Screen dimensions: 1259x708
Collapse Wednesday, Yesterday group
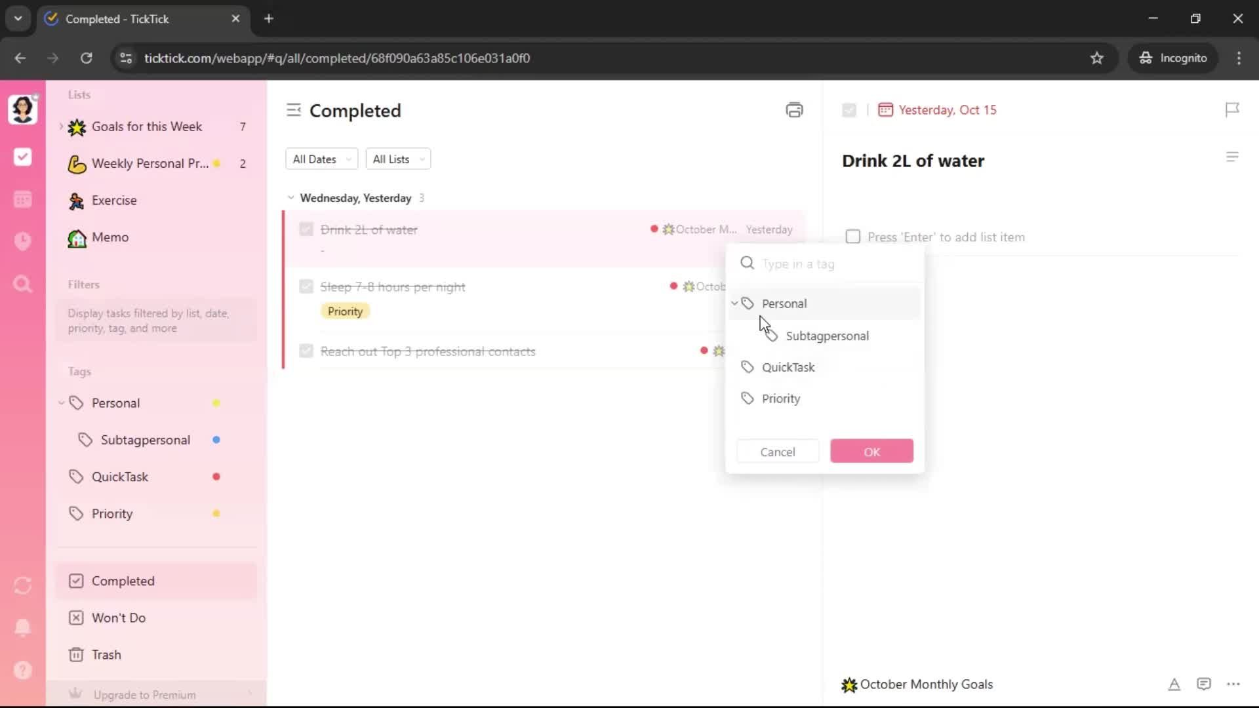(290, 198)
